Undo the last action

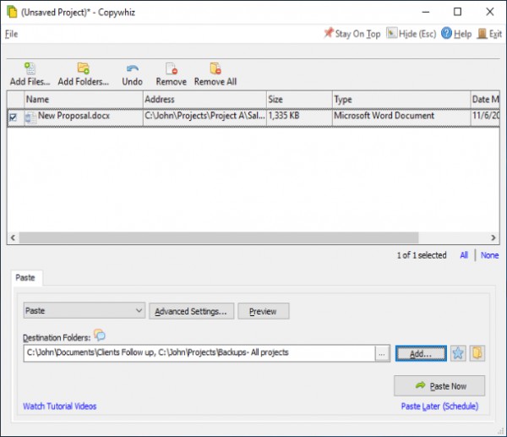pyautogui.click(x=133, y=74)
